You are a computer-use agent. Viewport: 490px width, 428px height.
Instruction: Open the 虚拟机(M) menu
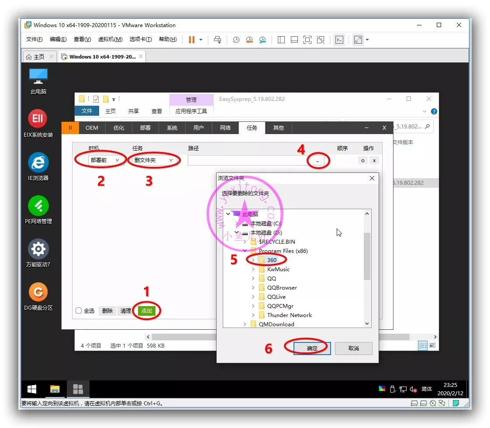[x=110, y=39]
